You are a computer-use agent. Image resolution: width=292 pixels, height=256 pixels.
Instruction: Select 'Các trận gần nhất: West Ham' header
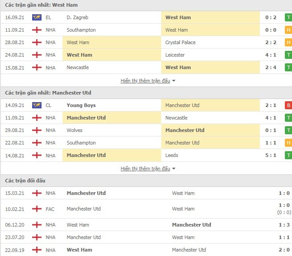tap(42, 5)
